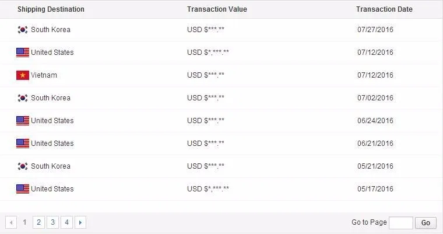
Task: Select the Vietnam transaction value text
Action: 206,75
